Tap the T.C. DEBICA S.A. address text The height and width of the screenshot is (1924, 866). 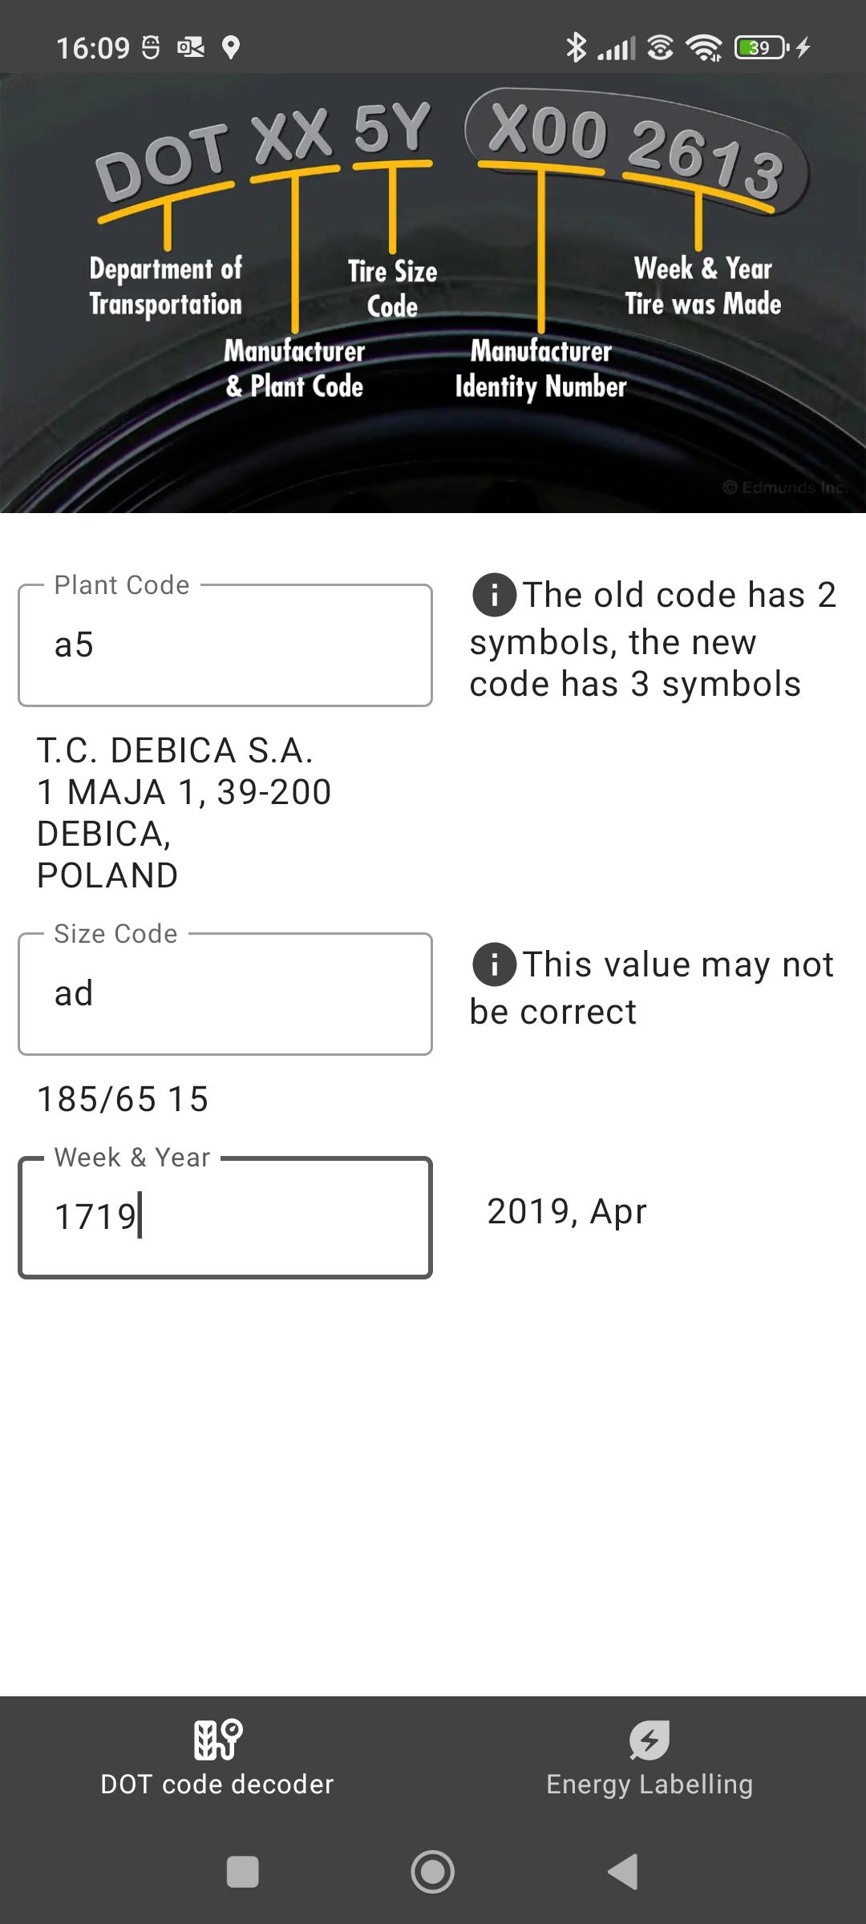(x=184, y=813)
